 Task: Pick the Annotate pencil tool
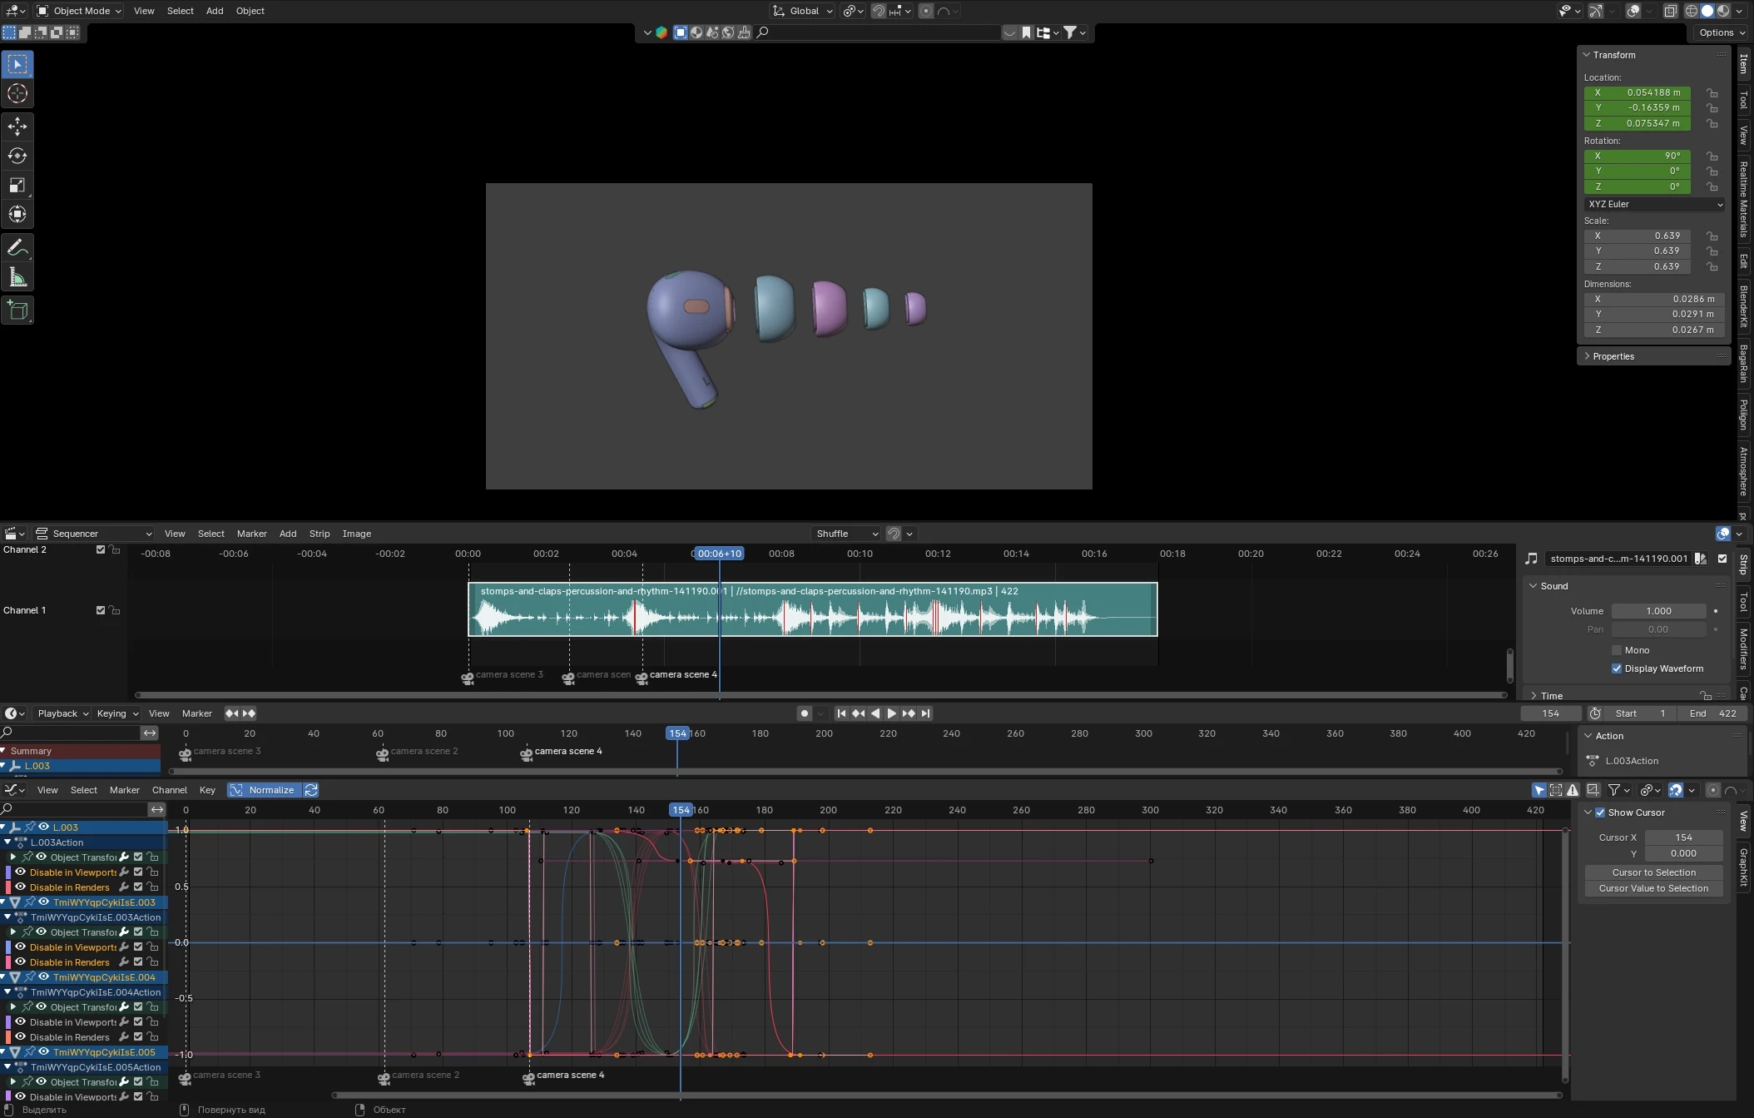click(x=17, y=247)
